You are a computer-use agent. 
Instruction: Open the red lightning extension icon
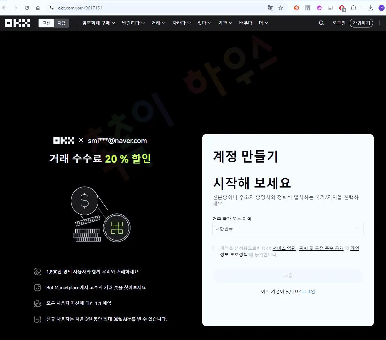tap(297, 8)
